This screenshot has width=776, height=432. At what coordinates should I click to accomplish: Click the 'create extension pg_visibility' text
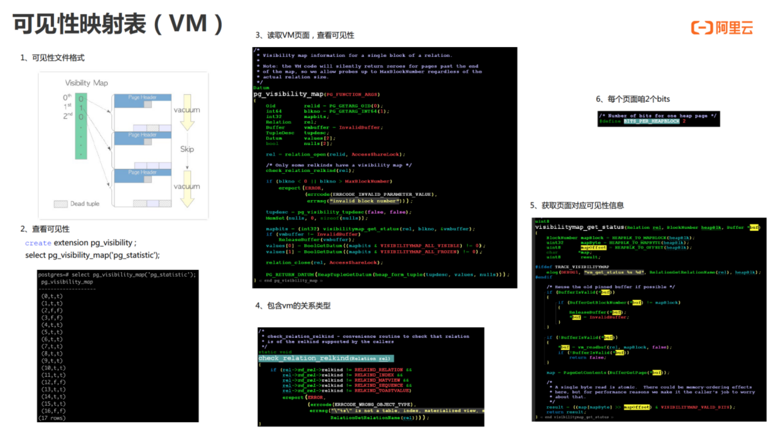[x=81, y=243]
